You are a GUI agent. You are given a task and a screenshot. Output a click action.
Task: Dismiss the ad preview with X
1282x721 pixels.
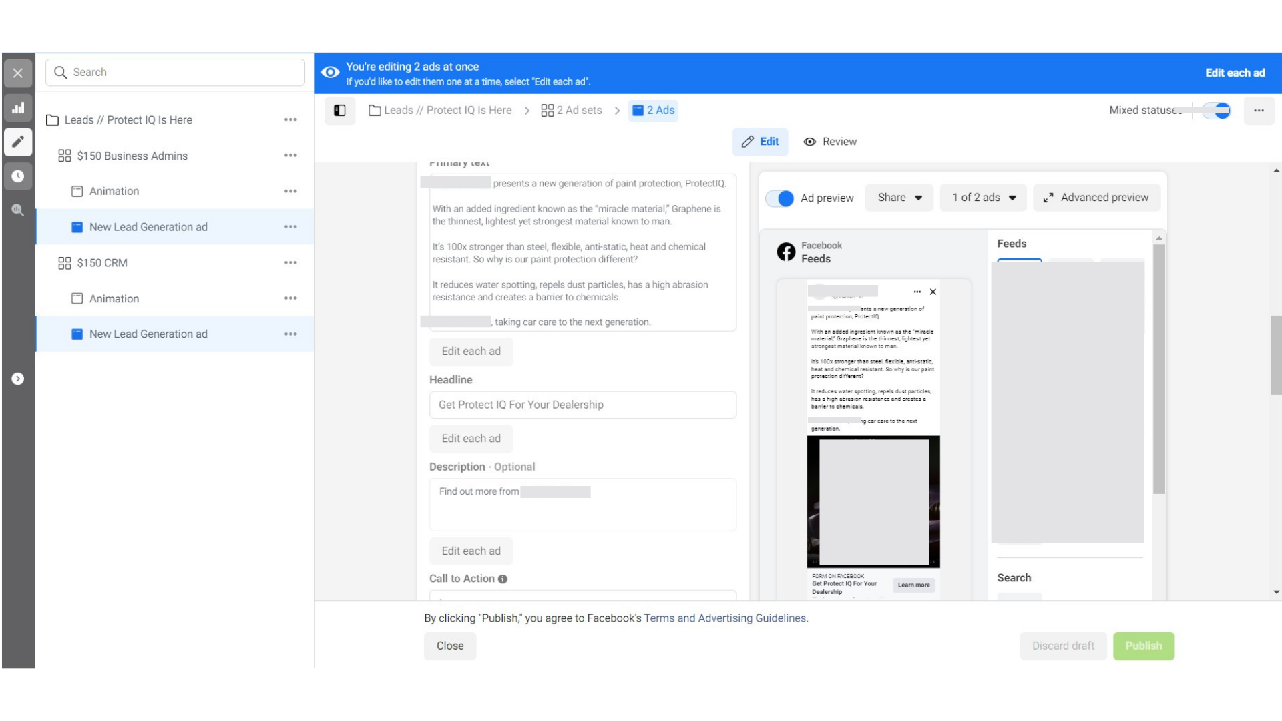933,292
